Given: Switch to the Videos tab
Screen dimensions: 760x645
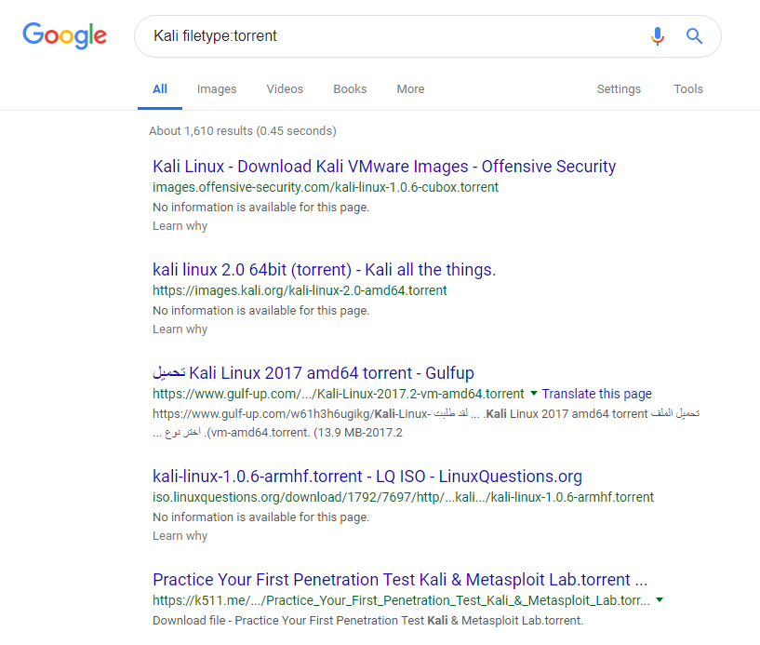Looking at the screenshot, I should click(285, 89).
